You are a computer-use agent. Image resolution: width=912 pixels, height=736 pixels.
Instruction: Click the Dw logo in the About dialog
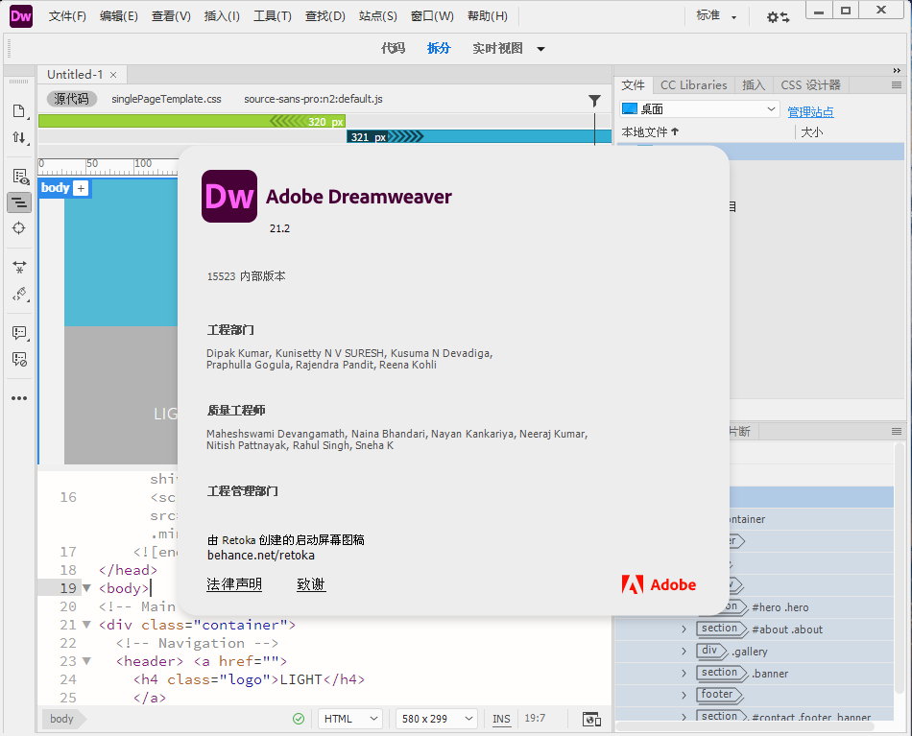229,196
